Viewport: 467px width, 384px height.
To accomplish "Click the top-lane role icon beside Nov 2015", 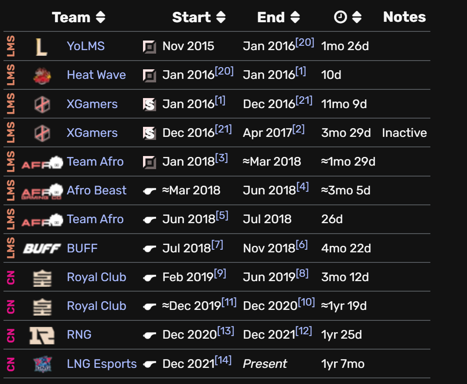I will 149,47.
